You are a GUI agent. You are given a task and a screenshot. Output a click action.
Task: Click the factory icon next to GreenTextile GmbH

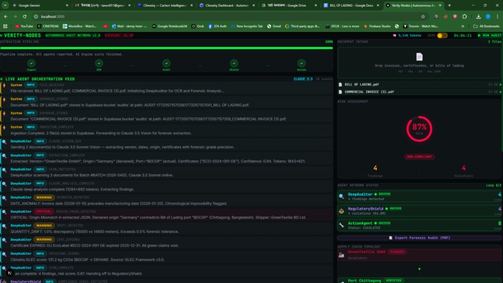[341, 255]
